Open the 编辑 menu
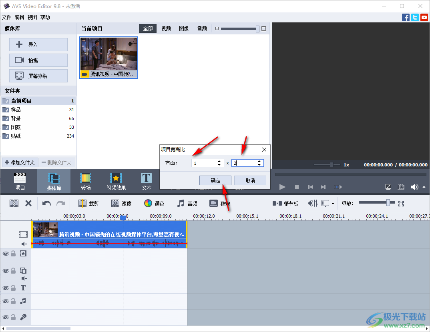Image resolution: width=430 pixels, height=332 pixels. coord(19,17)
